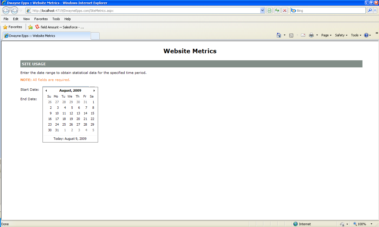Click the blue Help question mark icon
The height and width of the screenshot is (227, 379).
pos(366,35)
